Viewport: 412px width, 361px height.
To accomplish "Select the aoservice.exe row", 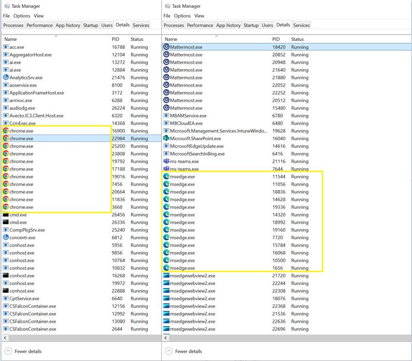I will (x=81, y=85).
